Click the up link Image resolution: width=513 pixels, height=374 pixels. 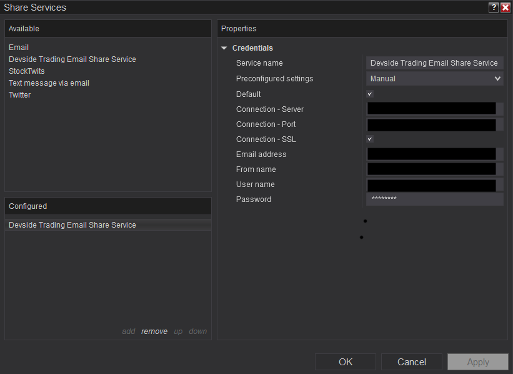pyautogui.click(x=178, y=331)
